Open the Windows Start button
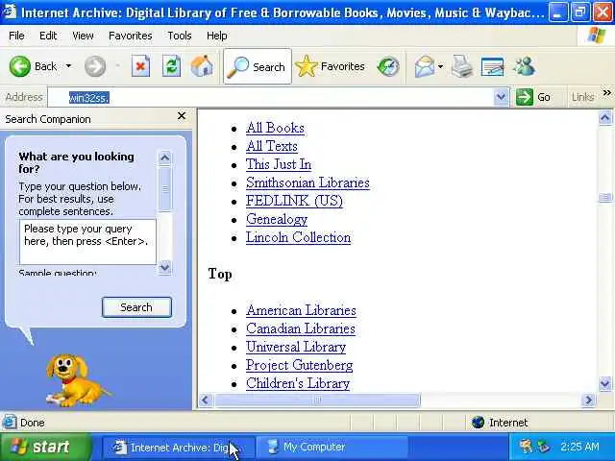The height and width of the screenshot is (461, 615). tap(46, 447)
